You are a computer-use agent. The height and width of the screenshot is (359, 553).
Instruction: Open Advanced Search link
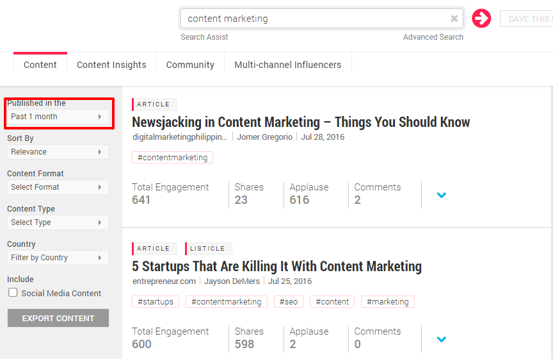coord(433,37)
